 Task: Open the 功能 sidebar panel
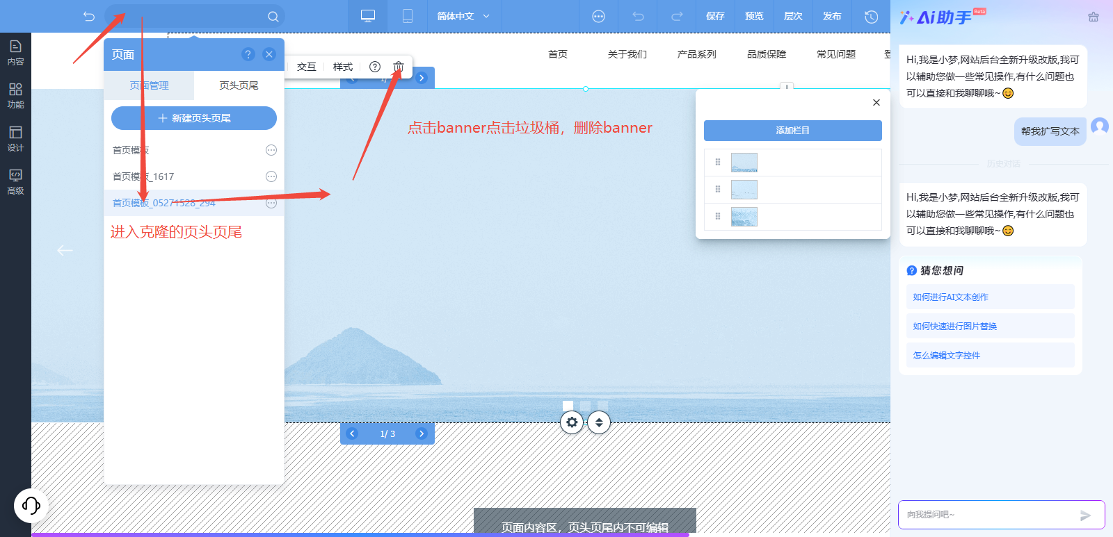(x=15, y=96)
